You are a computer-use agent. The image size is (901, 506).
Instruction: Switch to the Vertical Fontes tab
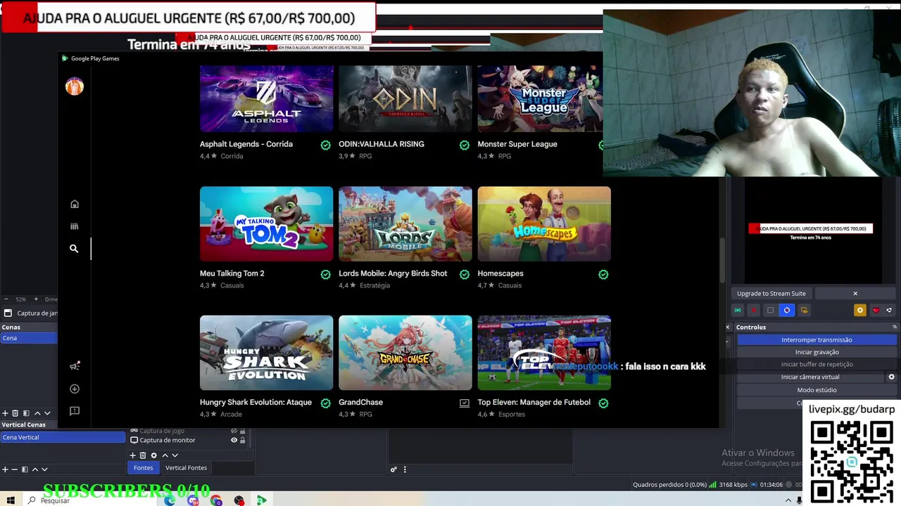[x=186, y=468]
